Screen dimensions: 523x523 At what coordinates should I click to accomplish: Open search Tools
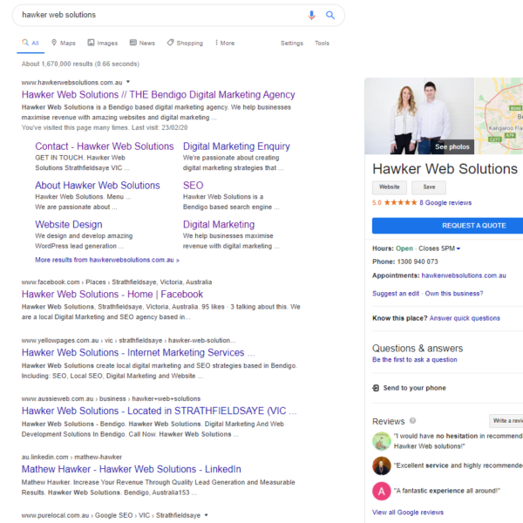[x=322, y=43]
